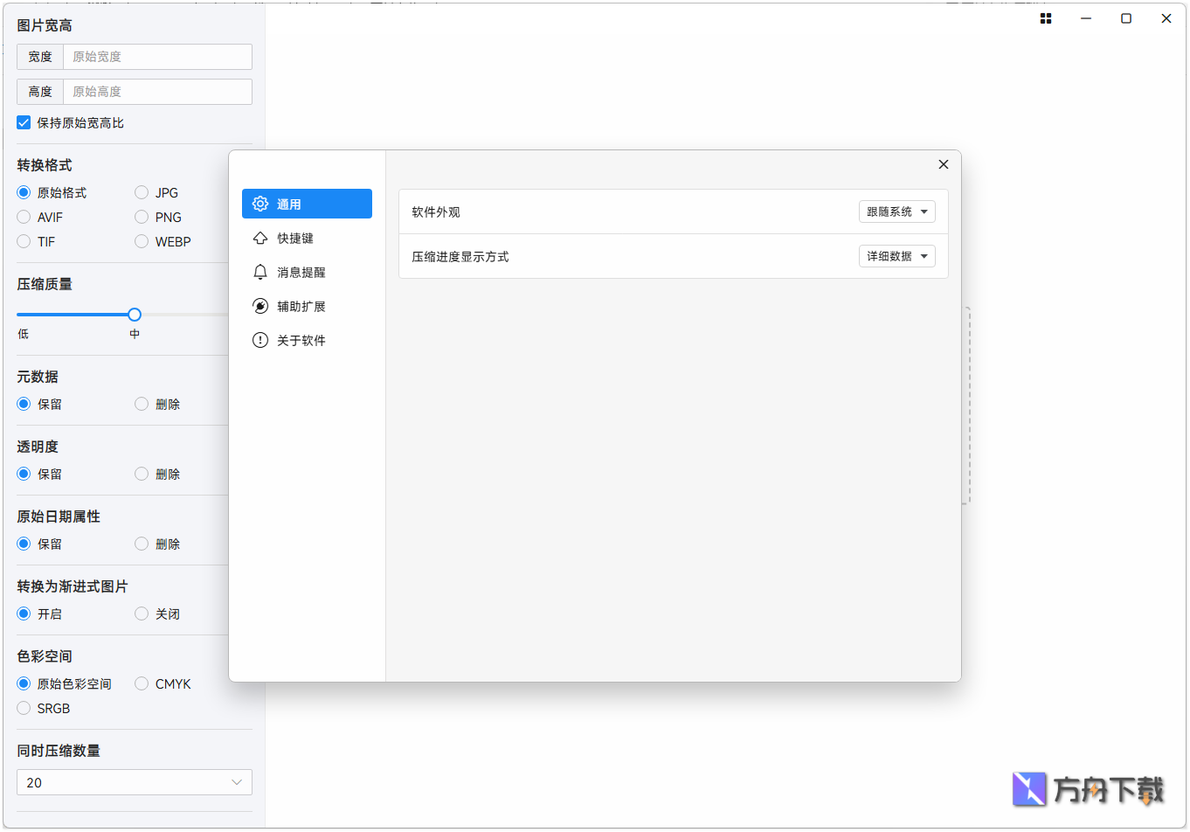Open the four-square grid menu icon
This screenshot has height=832, width=1190.
[1045, 18]
